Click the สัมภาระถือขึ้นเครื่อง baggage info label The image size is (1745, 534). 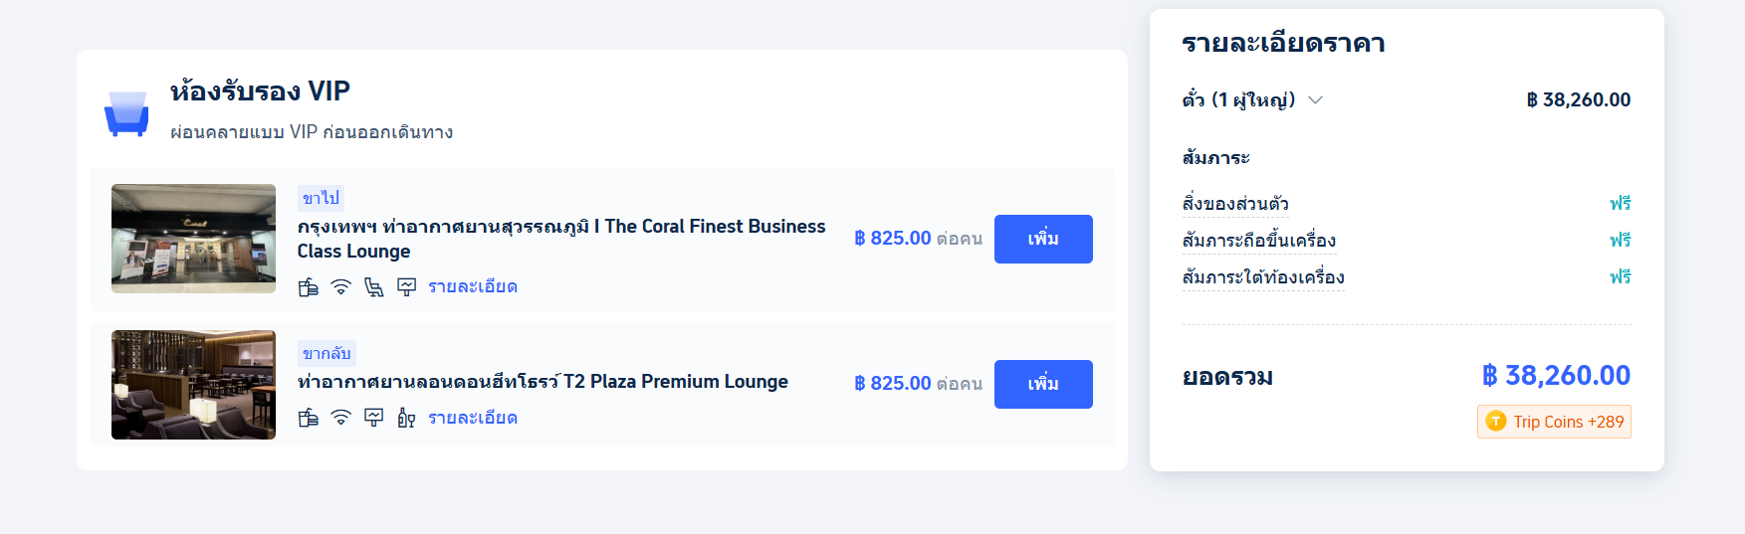pyautogui.click(x=1259, y=241)
